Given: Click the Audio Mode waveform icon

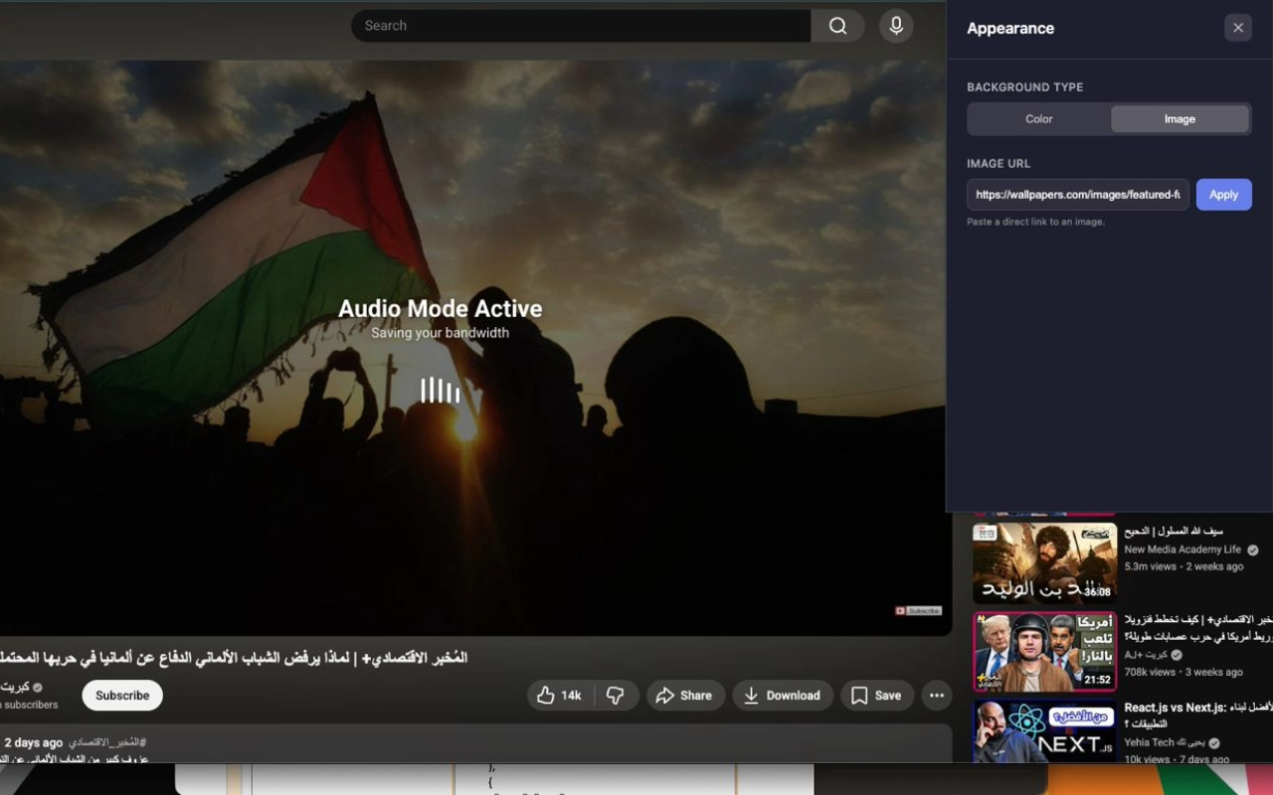Looking at the screenshot, I should (x=439, y=390).
